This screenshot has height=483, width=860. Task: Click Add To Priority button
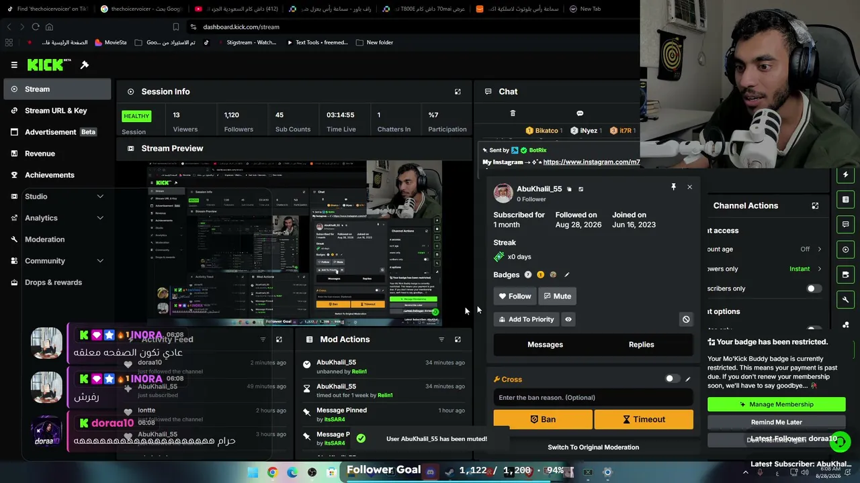(526, 319)
